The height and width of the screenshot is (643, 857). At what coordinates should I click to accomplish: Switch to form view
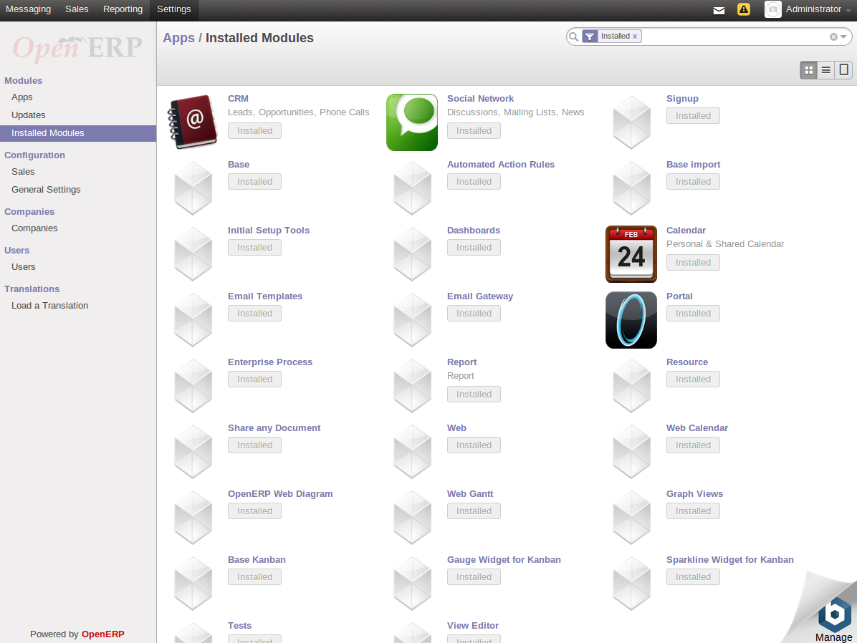(843, 69)
